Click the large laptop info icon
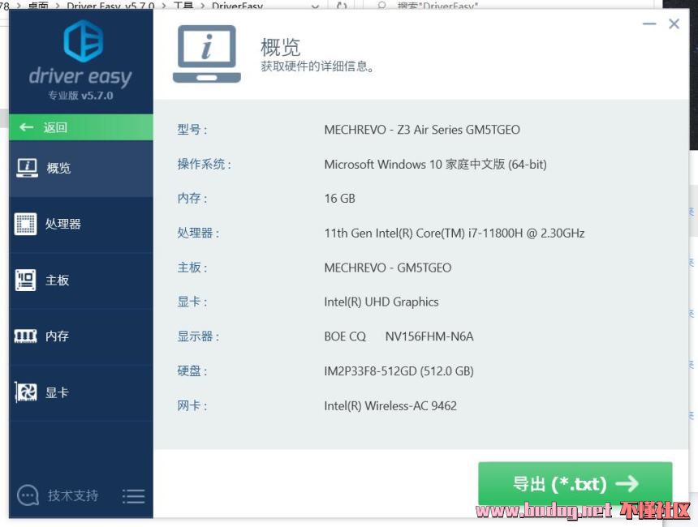The height and width of the screenshot is (527, 698). point(206,54)
